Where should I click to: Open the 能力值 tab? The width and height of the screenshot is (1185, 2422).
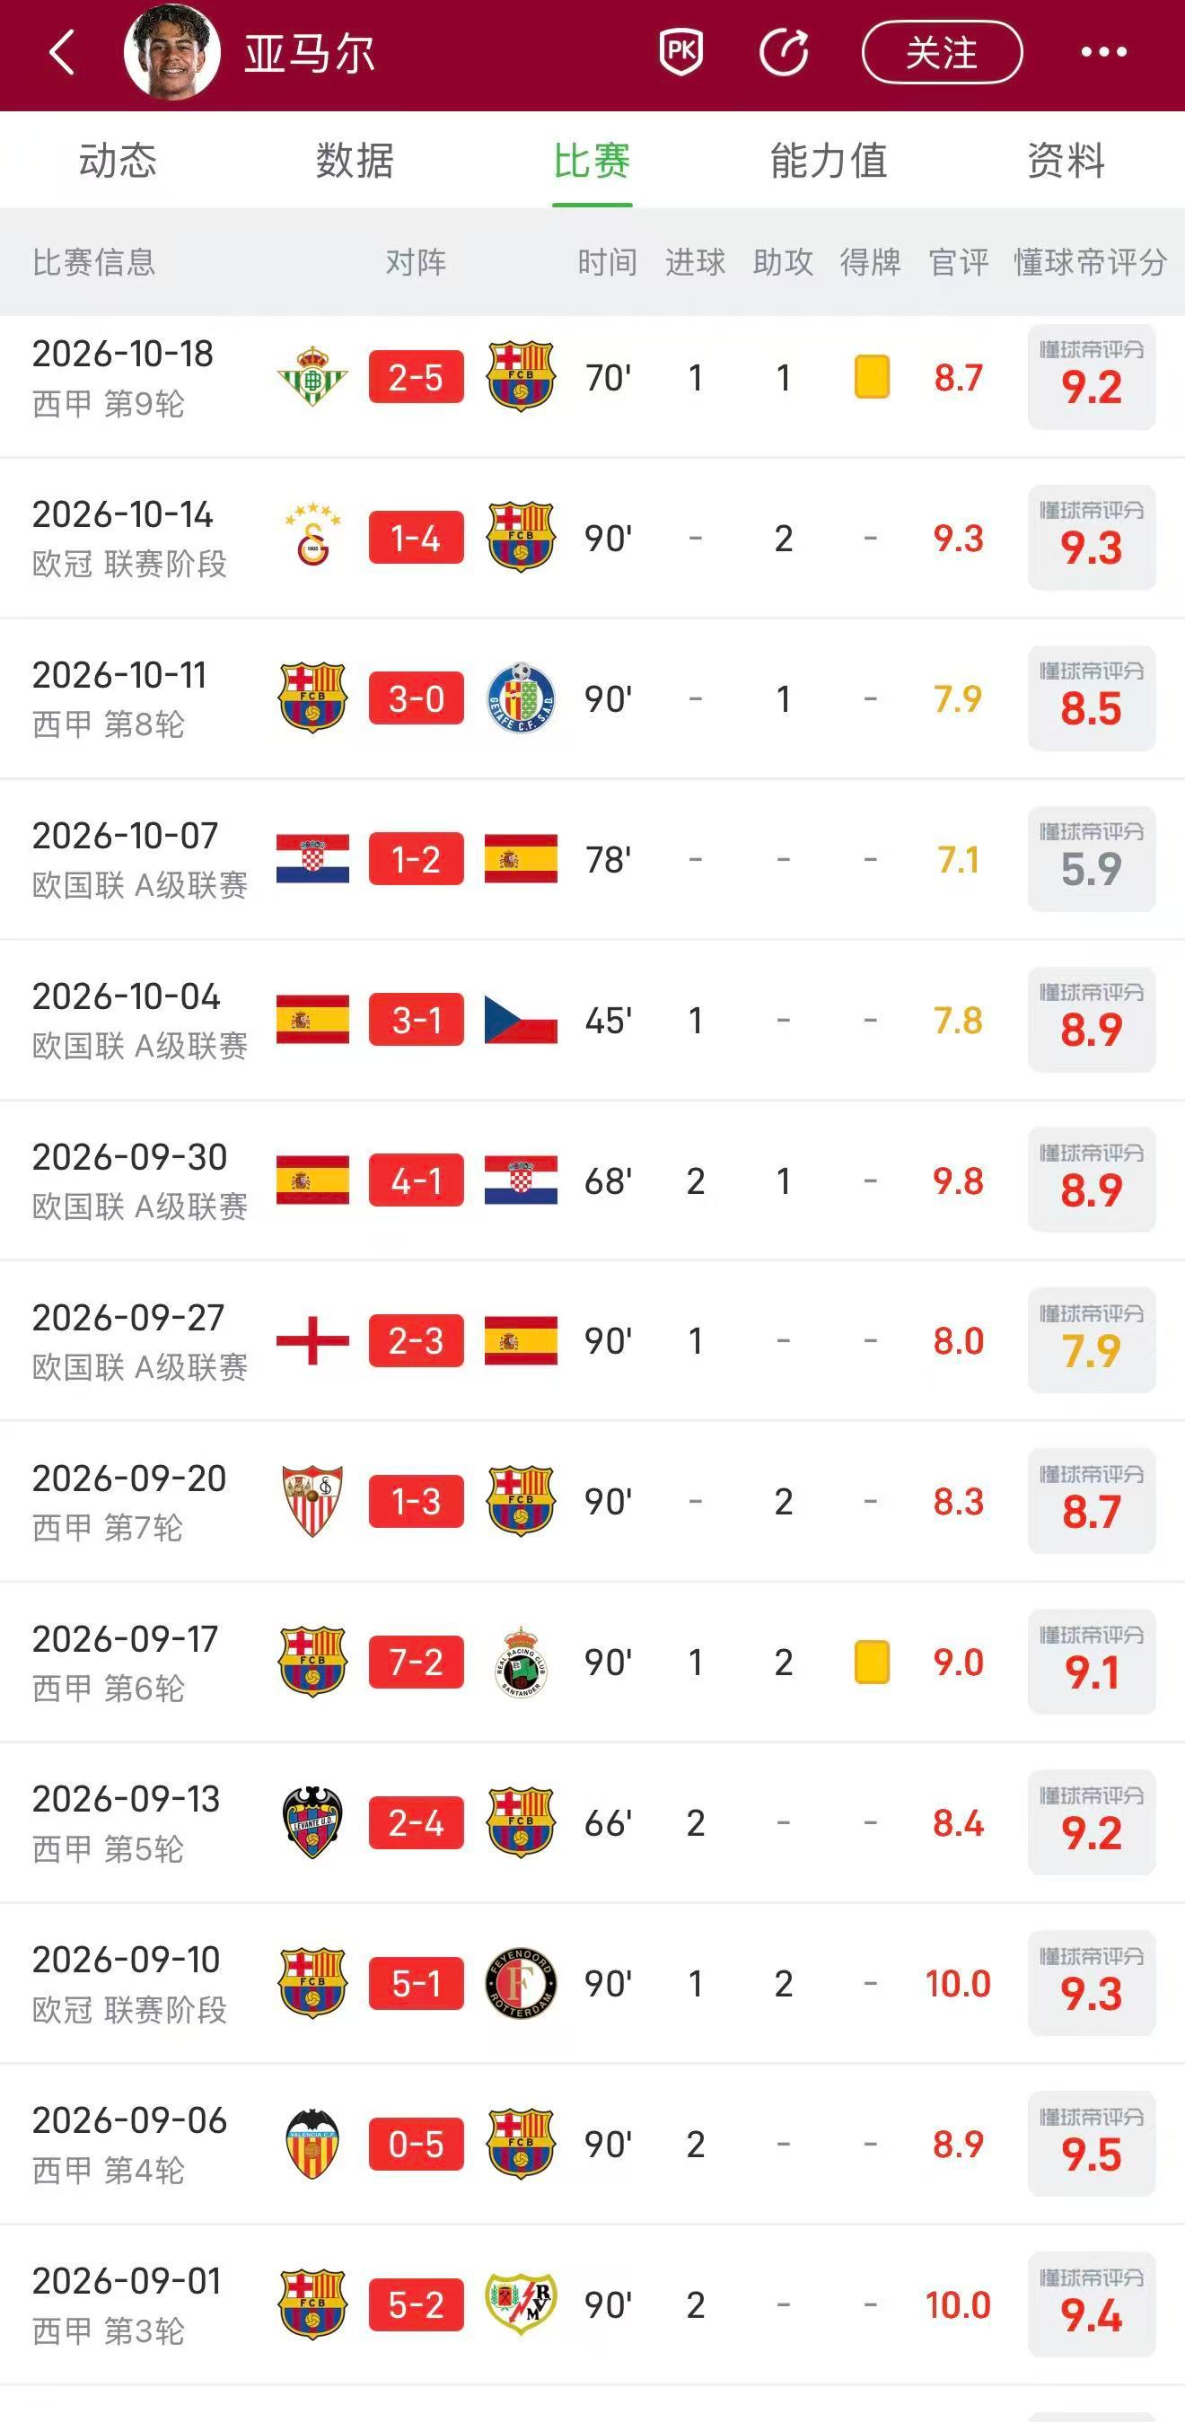(x=829, y=161)
